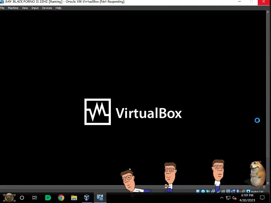Click the vertical scrollbar thumb
Viewport: 271px width, 203px height.
point(268,86)
